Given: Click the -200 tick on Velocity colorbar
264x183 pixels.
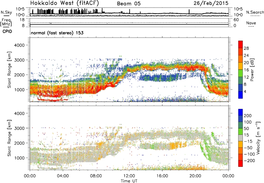Looking at the screenshot, I should pos(249,161).
